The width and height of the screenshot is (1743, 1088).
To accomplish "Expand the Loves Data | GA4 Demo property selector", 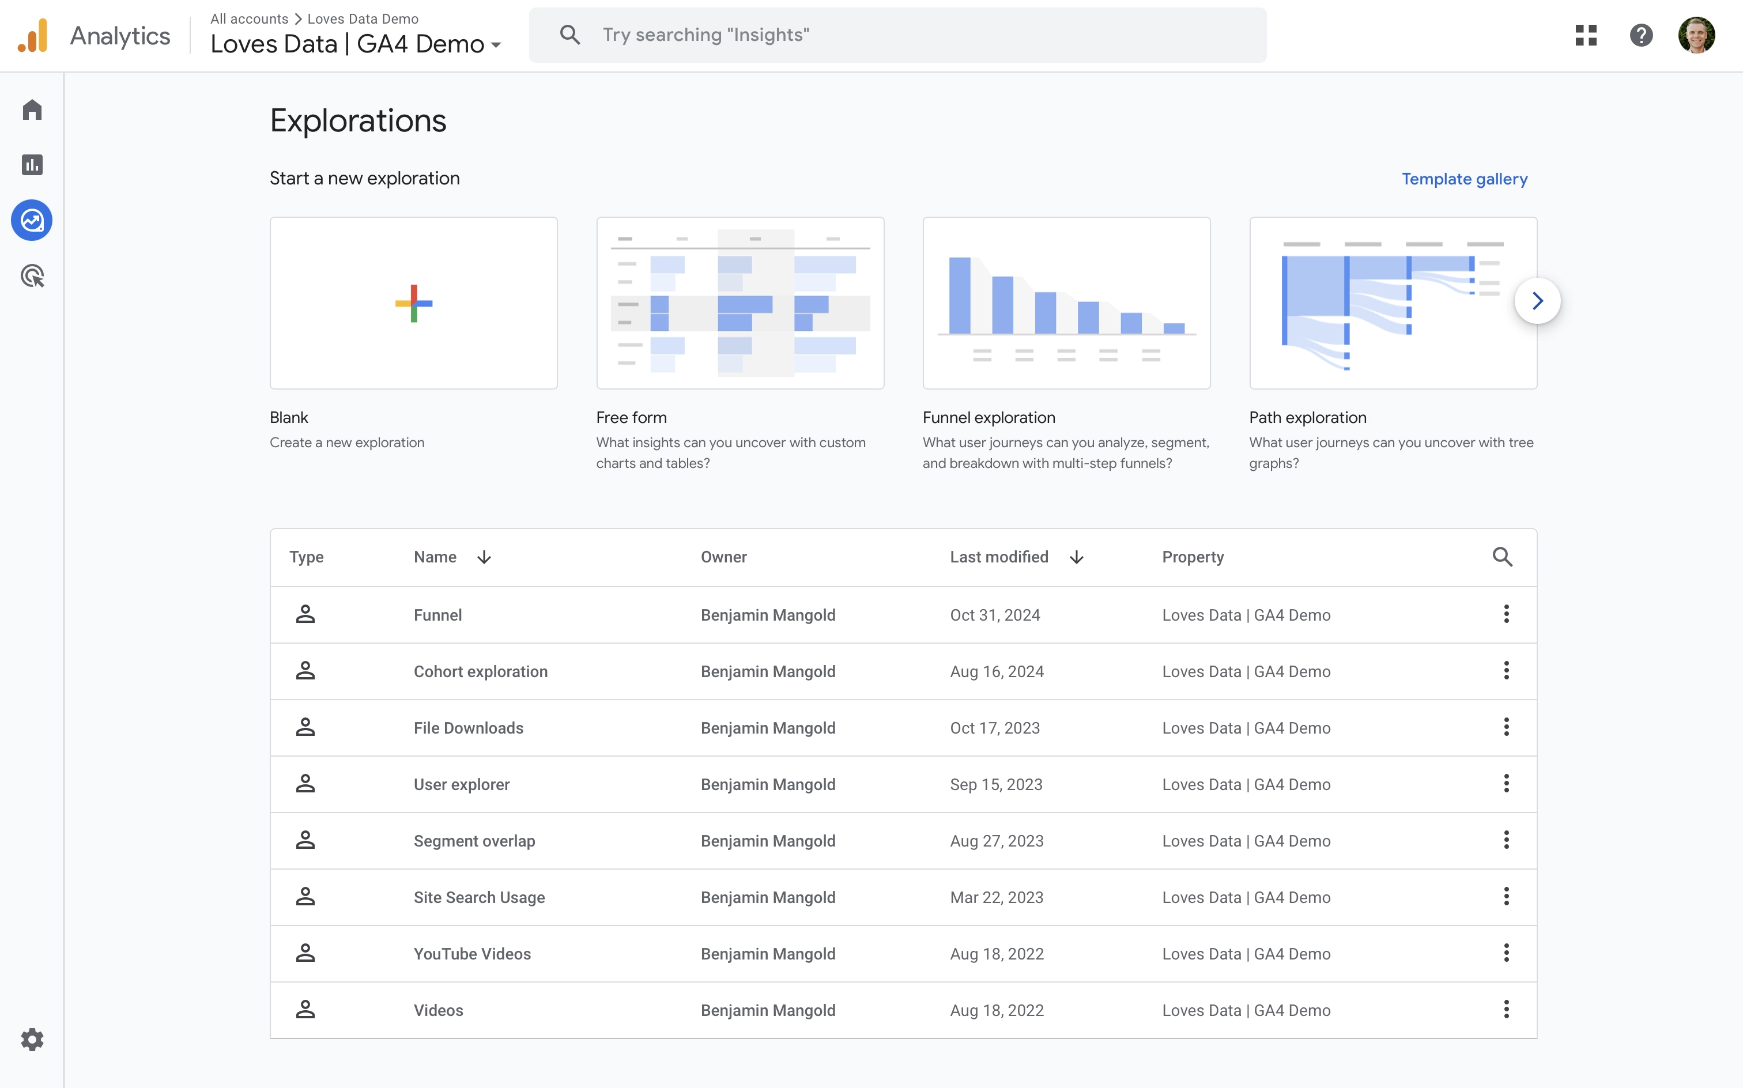I will [x=356, y=44].
